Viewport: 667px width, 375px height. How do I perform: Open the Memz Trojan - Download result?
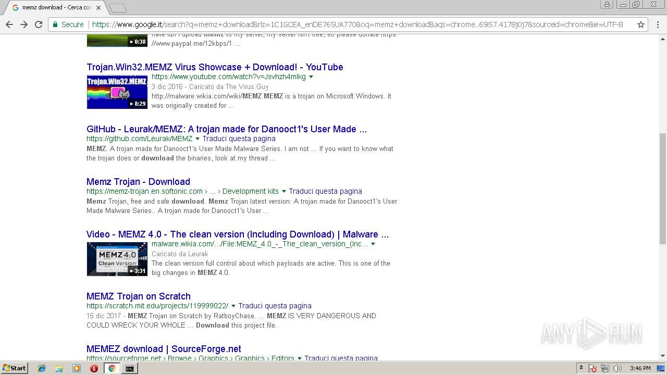138,182
